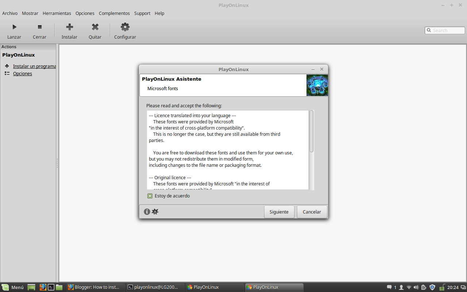Open the Opciones menu in menu bar
Screen dimensions: 467x292
(x=85, y=13)
